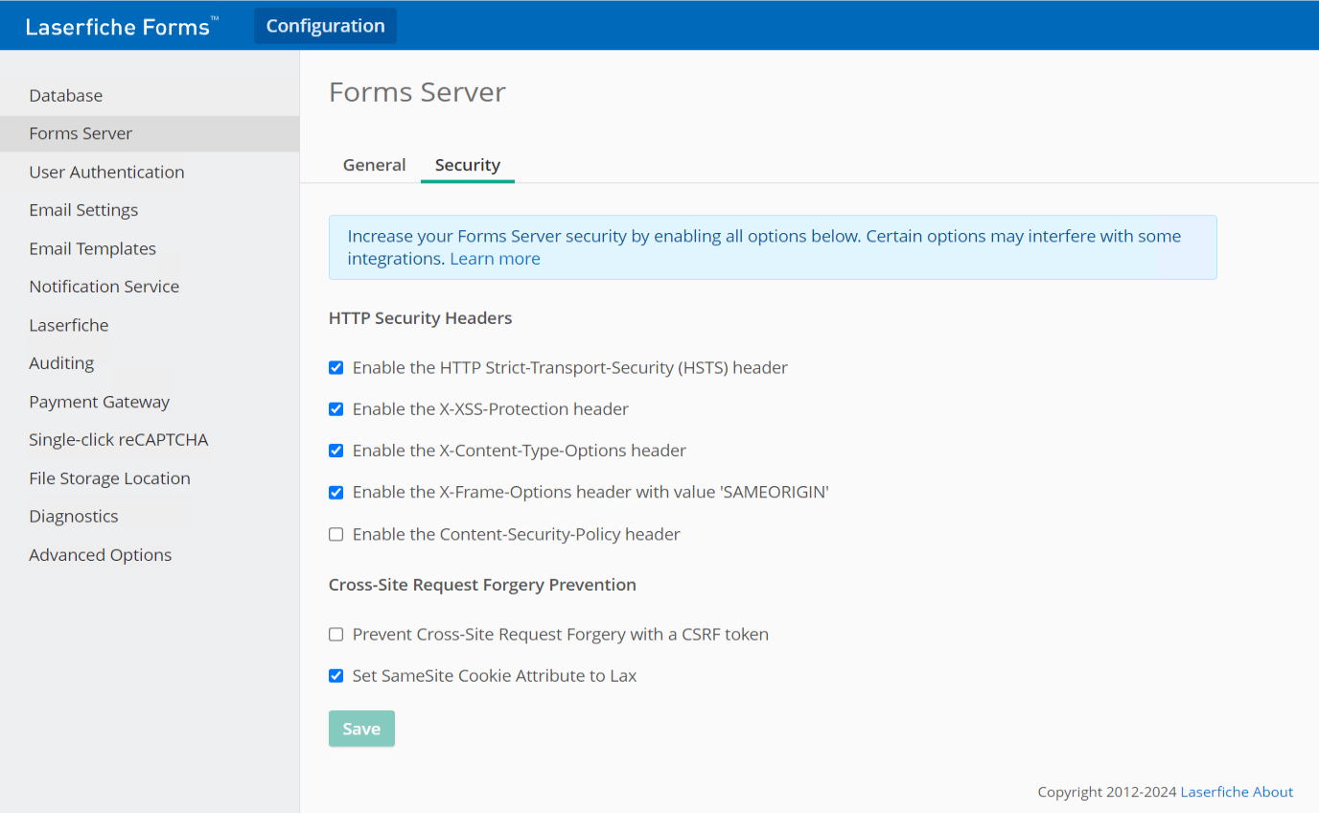Toggle the X-Content-Type-Options header checkbox
The width and height of the screenshot is (1319, 813).
[336, 451]
